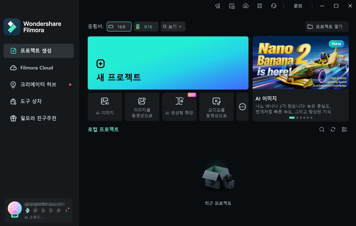Viewport: 356px width, 226px height.
Task: Minimize the Filmora window
Action: tap(322, 6)
